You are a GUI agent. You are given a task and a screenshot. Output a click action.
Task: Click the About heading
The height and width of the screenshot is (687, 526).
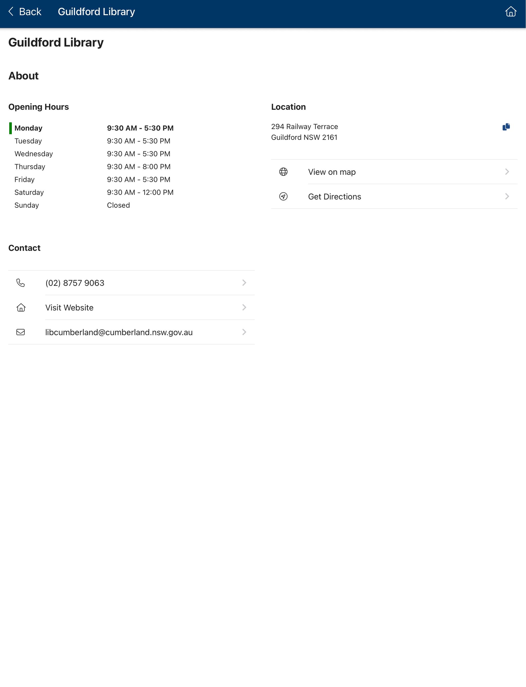[23, 76]
